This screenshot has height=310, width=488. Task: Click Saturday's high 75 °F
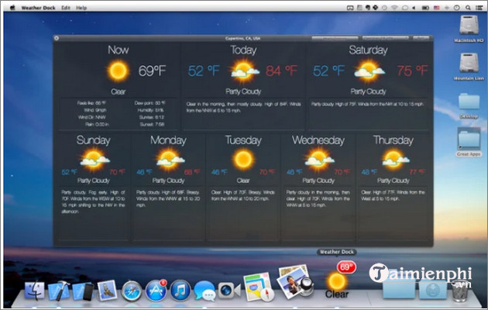(412, 71)
